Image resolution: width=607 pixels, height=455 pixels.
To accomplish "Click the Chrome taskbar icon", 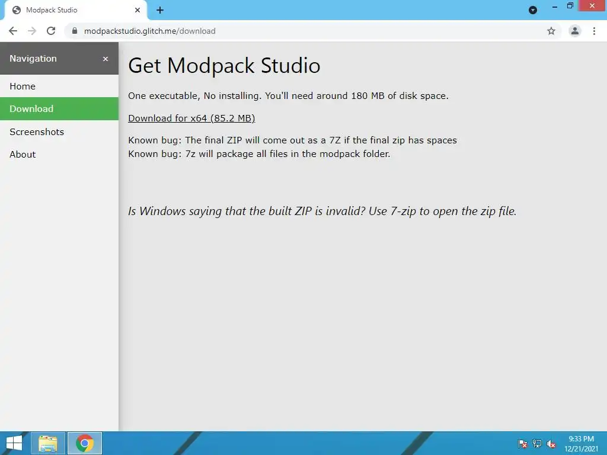I will 85,443.
